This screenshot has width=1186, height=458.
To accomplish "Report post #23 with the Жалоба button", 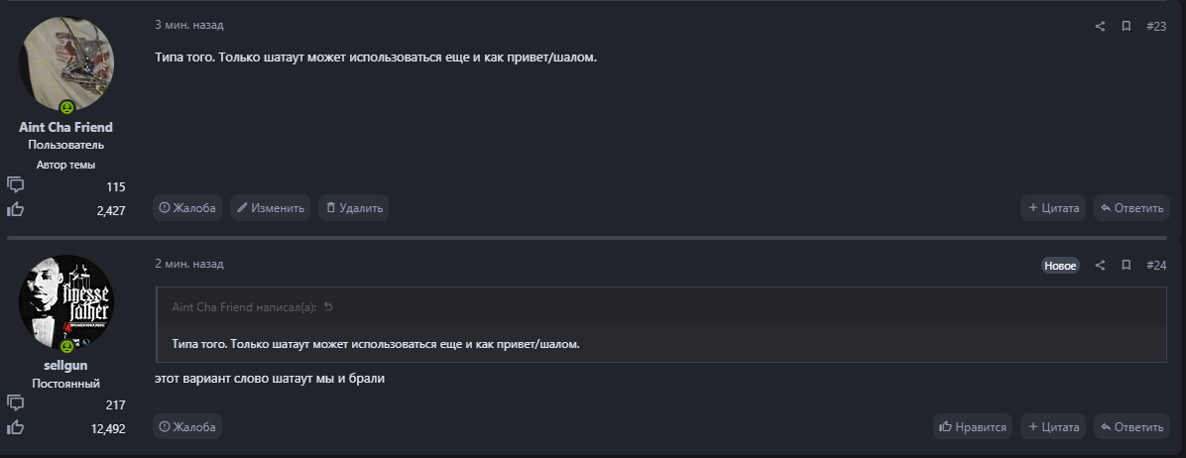I will (187, 208).
